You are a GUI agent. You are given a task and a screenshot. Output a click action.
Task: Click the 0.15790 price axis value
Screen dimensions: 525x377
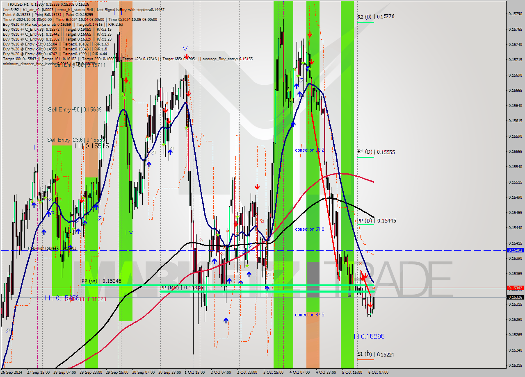pyautogui.click(x=515, y=14)
